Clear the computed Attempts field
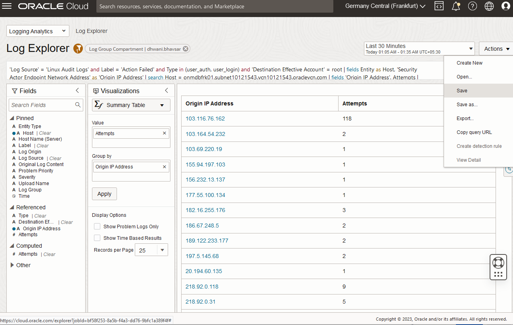The width and height of the screenshot is (513, 325). point(50,254)
